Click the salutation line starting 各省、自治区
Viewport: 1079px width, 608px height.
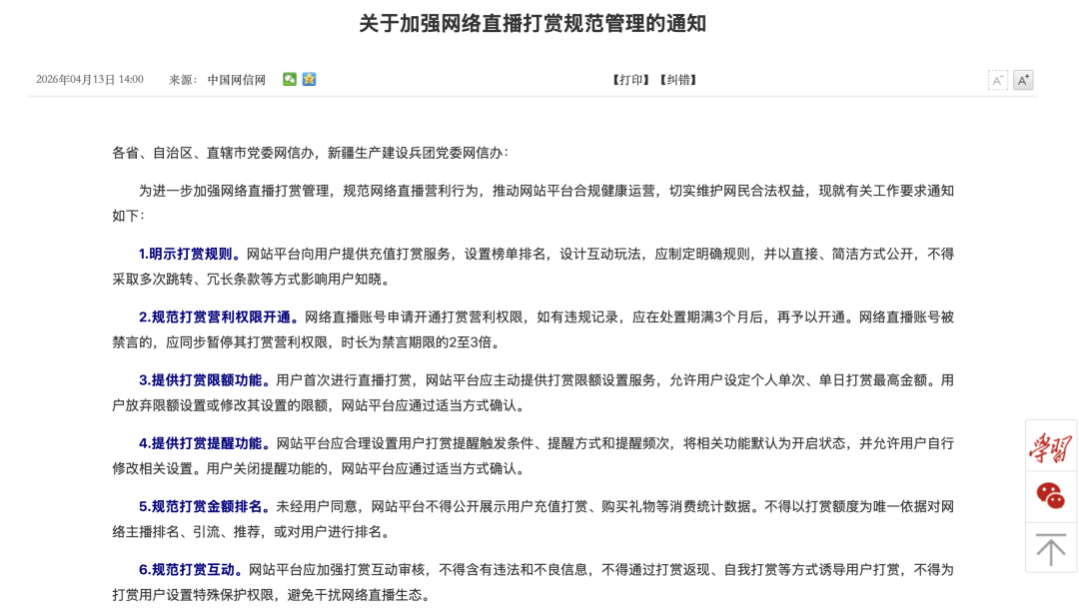(310, 153)
